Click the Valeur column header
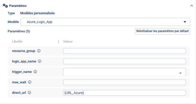Image resolution: width=196 pixels, height=104 pixels. (69, 41)
